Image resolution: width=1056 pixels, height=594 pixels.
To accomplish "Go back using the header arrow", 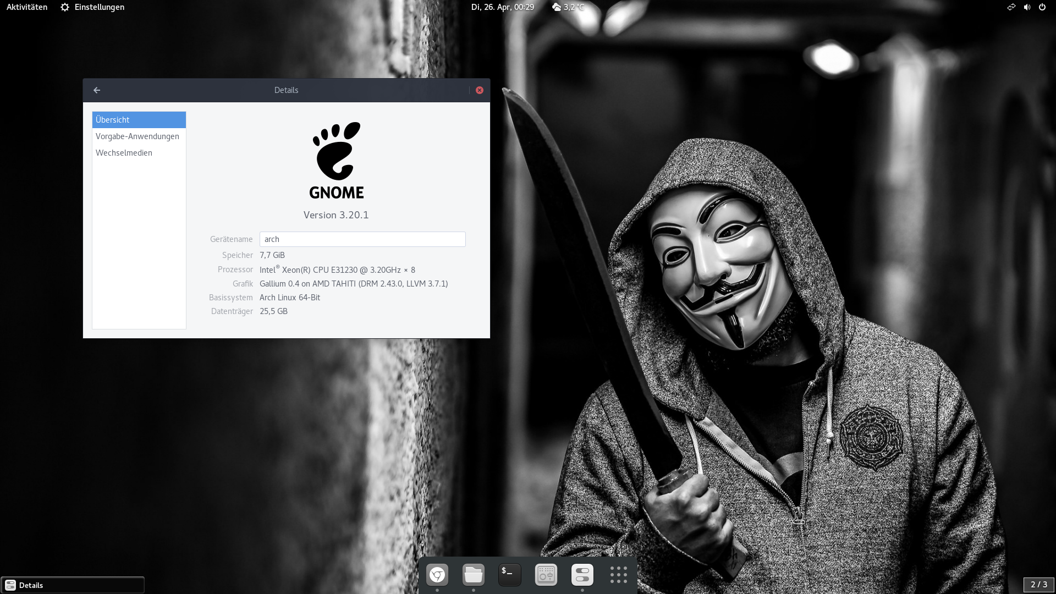I will tap(97, 90).
